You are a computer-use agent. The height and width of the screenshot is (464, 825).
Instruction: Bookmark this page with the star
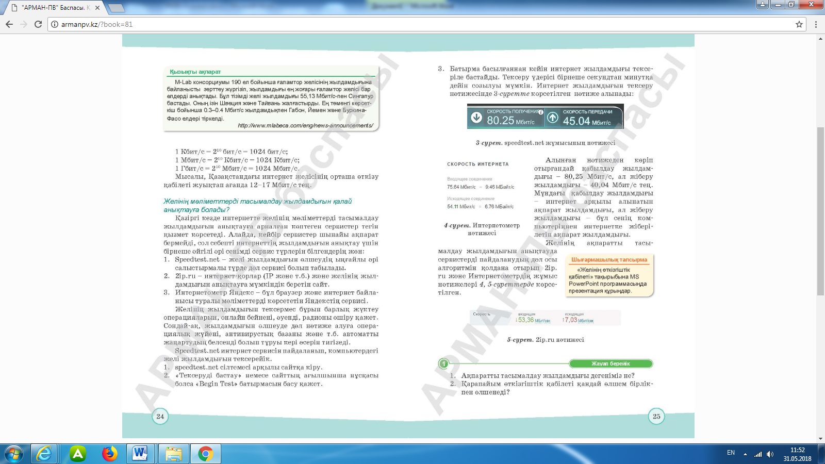click(x=799, y=24)
